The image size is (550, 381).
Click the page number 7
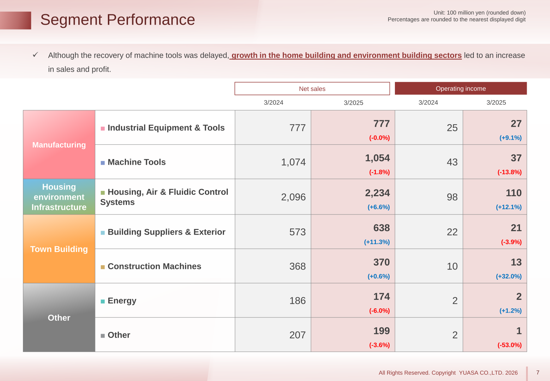point(538,373)
